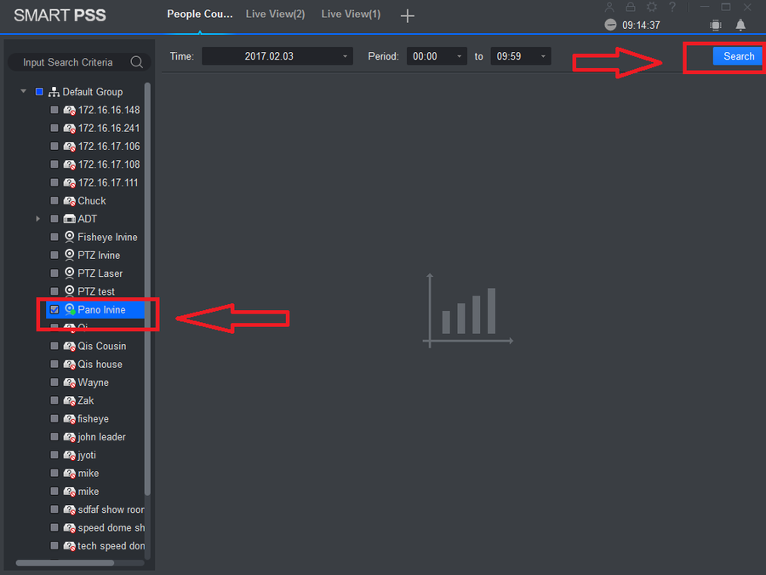
Task: Click the lock screen icon
Action: point(631,8)
